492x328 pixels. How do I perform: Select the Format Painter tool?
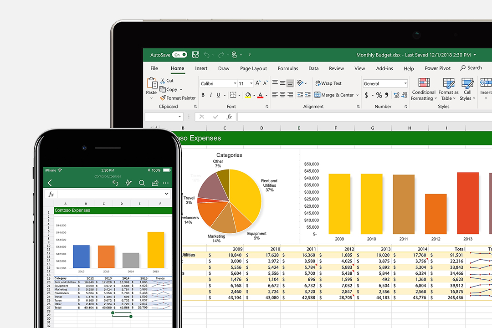click(x=178, y=98)
